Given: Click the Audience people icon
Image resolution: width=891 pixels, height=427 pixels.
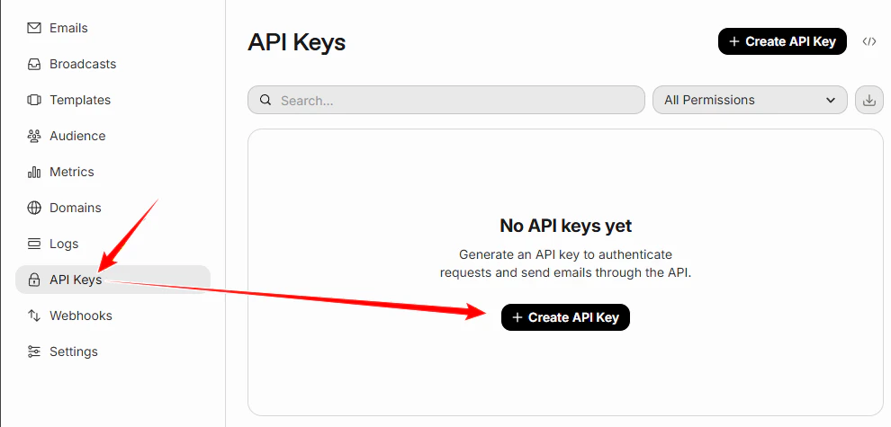Looking at the screenshot, I should tap(34, 136).
